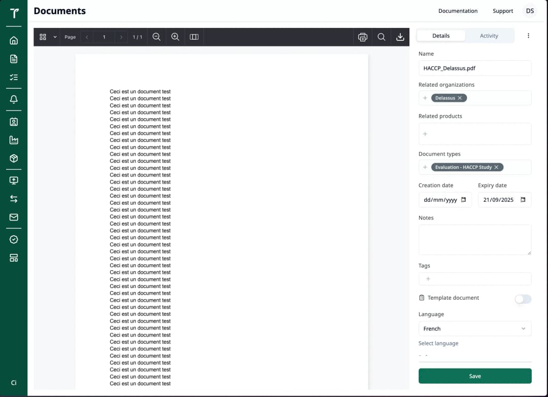548x397 pixels.
Task: Print the document via the printer icon
Action: pos(362,37)
